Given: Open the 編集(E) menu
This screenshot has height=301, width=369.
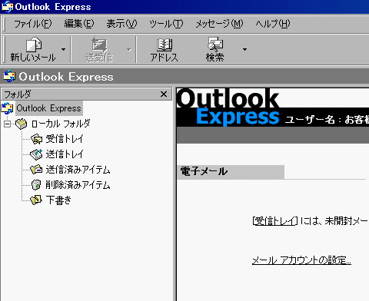Looking at the screenshot, I should [79, 24].
